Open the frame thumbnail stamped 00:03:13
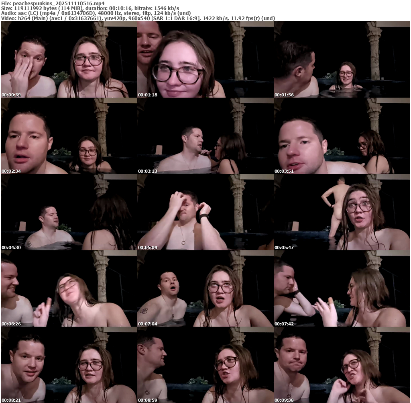This screenshot has height=403, width=411. point(205,136)
